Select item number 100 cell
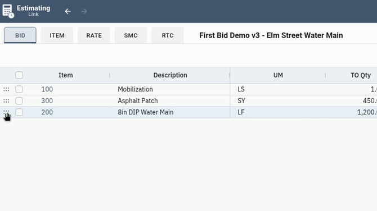 click(x=47, y=89)
